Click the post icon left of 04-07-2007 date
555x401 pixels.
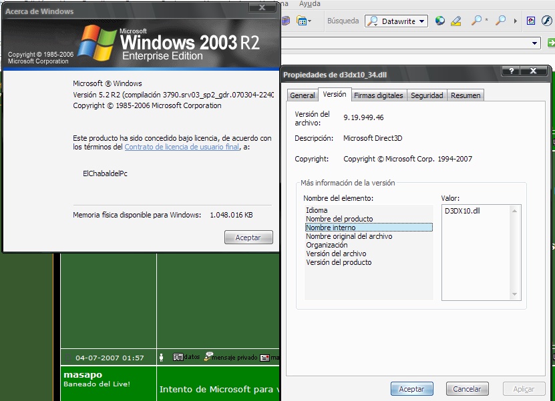coord(68,358)
